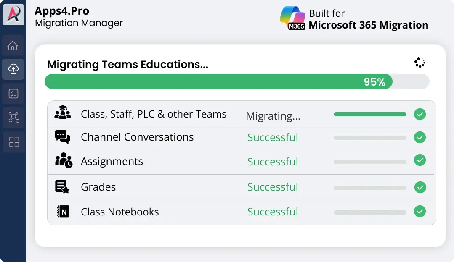Click the 'Migrating Teams Educations...' heading

(x=127, y=64)
